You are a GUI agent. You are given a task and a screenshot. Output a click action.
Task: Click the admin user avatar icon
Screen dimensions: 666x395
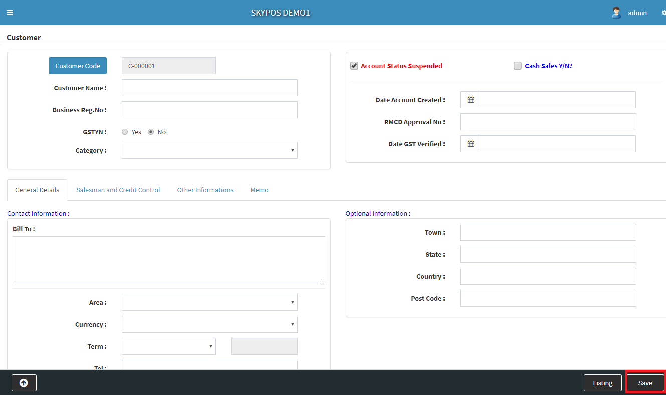coord(616,13)
